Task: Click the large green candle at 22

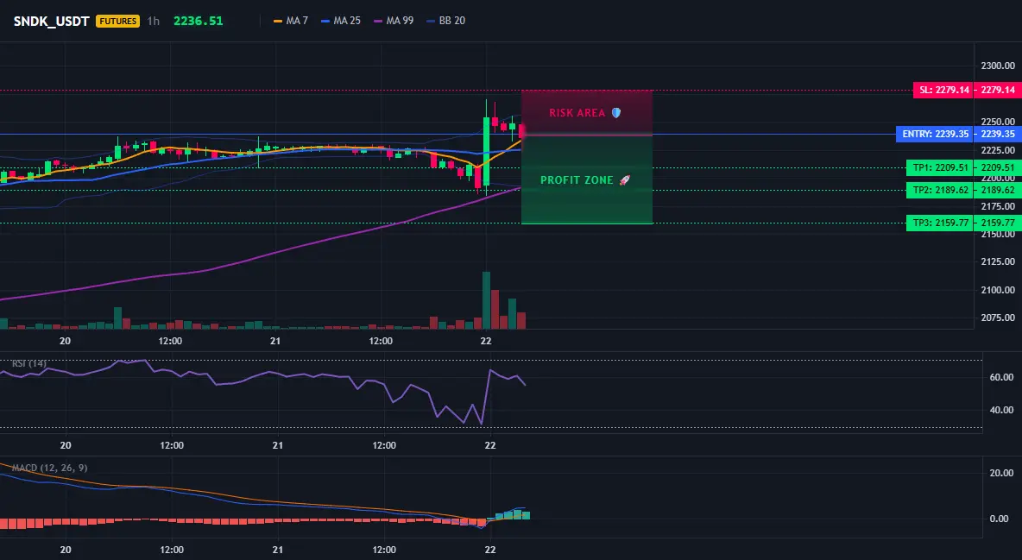Action: pyautogui.click(x=486, y=151)
